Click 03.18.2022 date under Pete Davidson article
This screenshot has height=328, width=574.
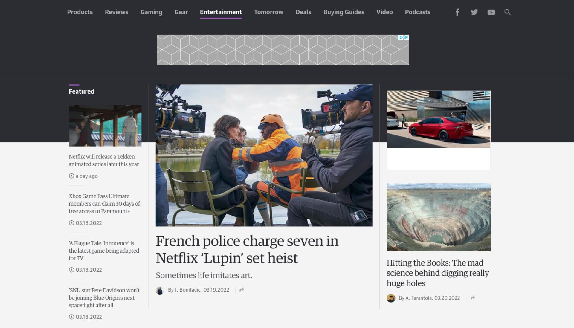[89, 317]
